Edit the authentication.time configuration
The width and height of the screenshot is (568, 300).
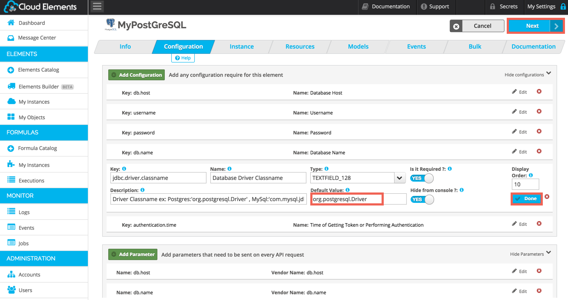tap(519, 224)
